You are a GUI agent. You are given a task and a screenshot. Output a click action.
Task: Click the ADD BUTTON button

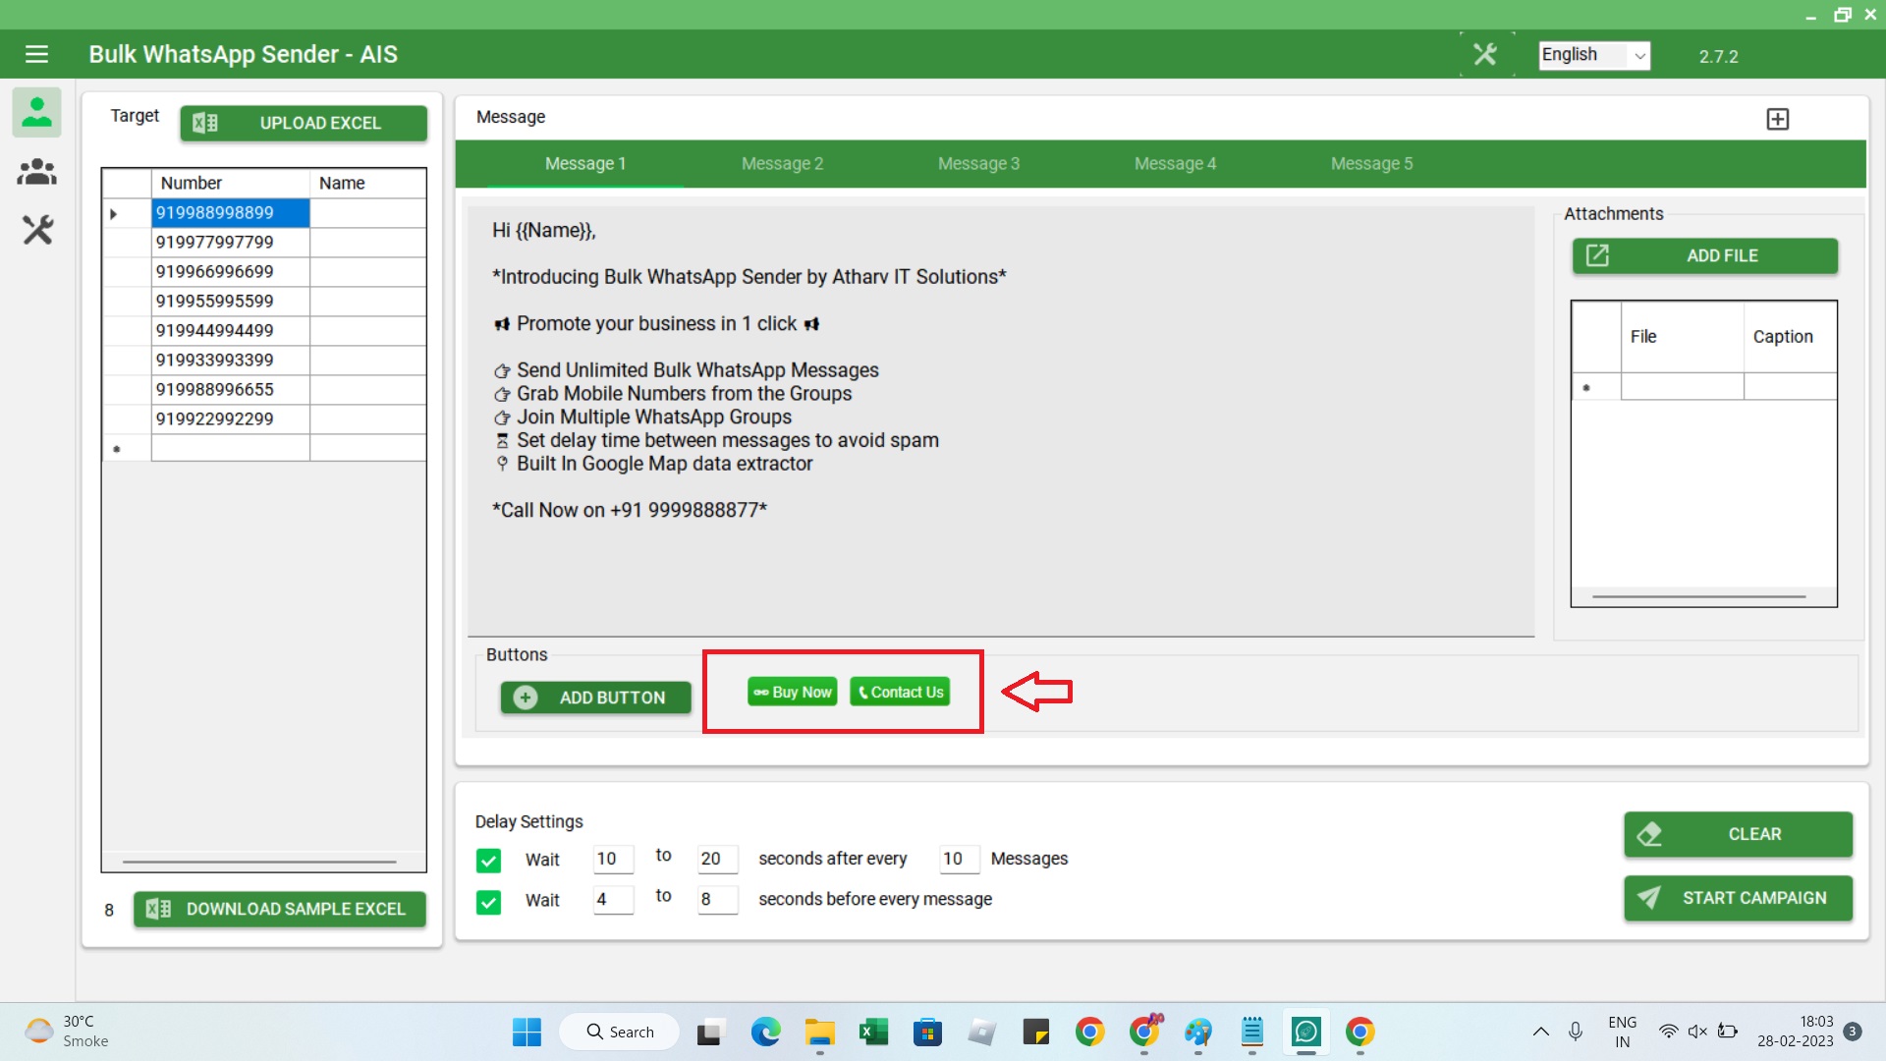click(595, 698)
